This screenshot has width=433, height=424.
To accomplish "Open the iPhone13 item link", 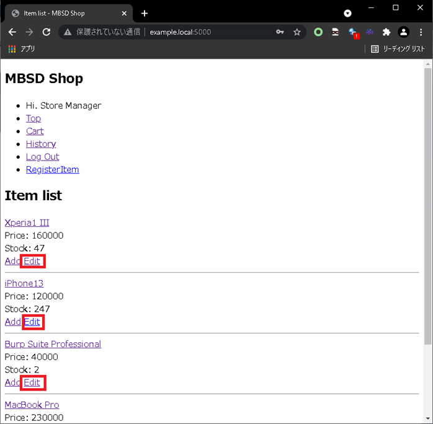I will [x=24, y=283].
